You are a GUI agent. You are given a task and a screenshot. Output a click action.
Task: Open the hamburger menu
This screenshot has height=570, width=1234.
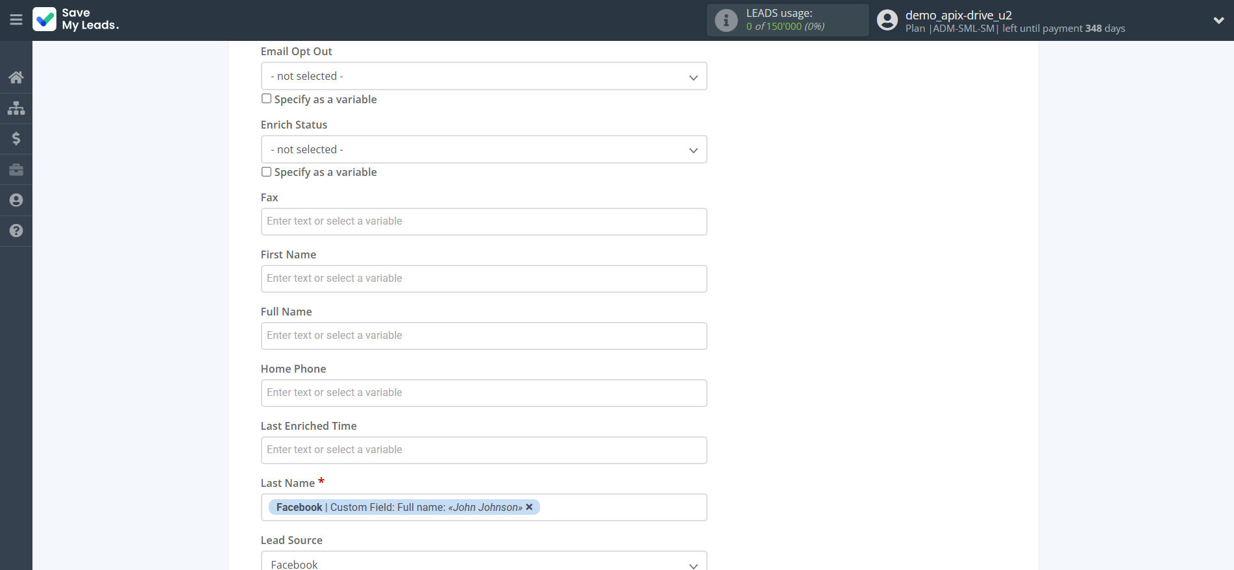[x=16, y=19]
